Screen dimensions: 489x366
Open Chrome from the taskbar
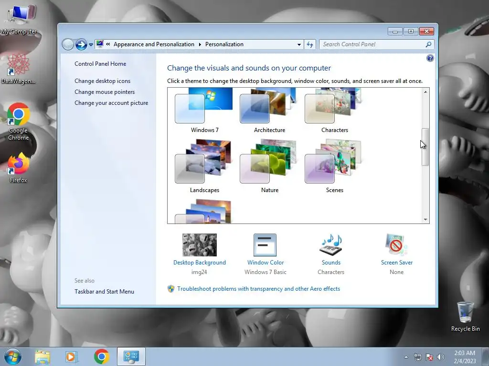click(101, 356)
